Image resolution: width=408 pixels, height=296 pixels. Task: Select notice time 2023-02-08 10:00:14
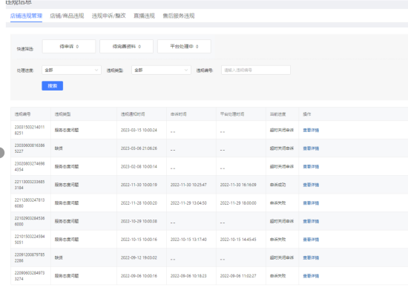tap(139, 166)
